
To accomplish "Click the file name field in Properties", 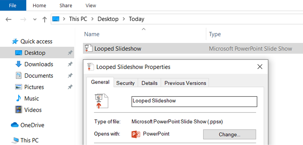I will pyautogui.click(x=194, y=102).
